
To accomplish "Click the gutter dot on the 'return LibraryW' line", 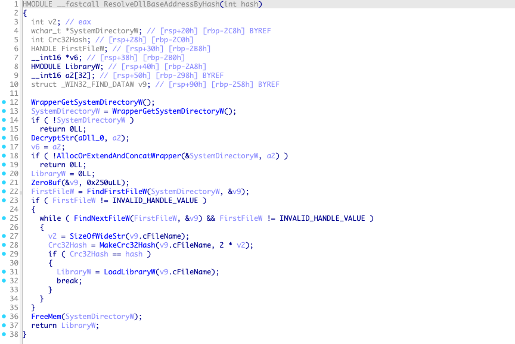I will click(4, 326).
